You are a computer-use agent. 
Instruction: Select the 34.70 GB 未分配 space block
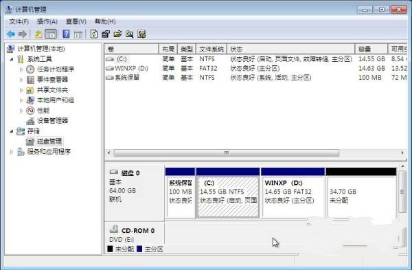361,193
